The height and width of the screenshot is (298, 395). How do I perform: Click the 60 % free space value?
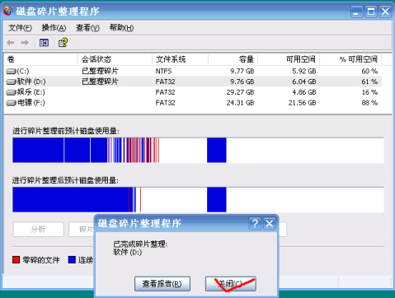point(369,72)
